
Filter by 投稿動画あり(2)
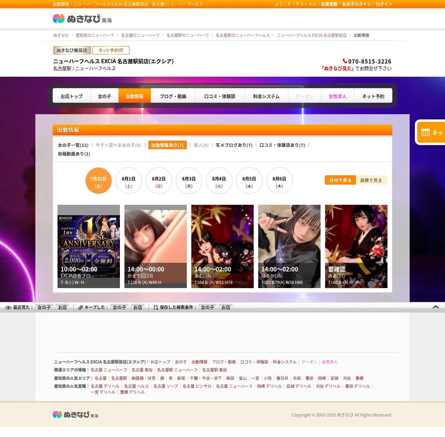tap(74, 154)
